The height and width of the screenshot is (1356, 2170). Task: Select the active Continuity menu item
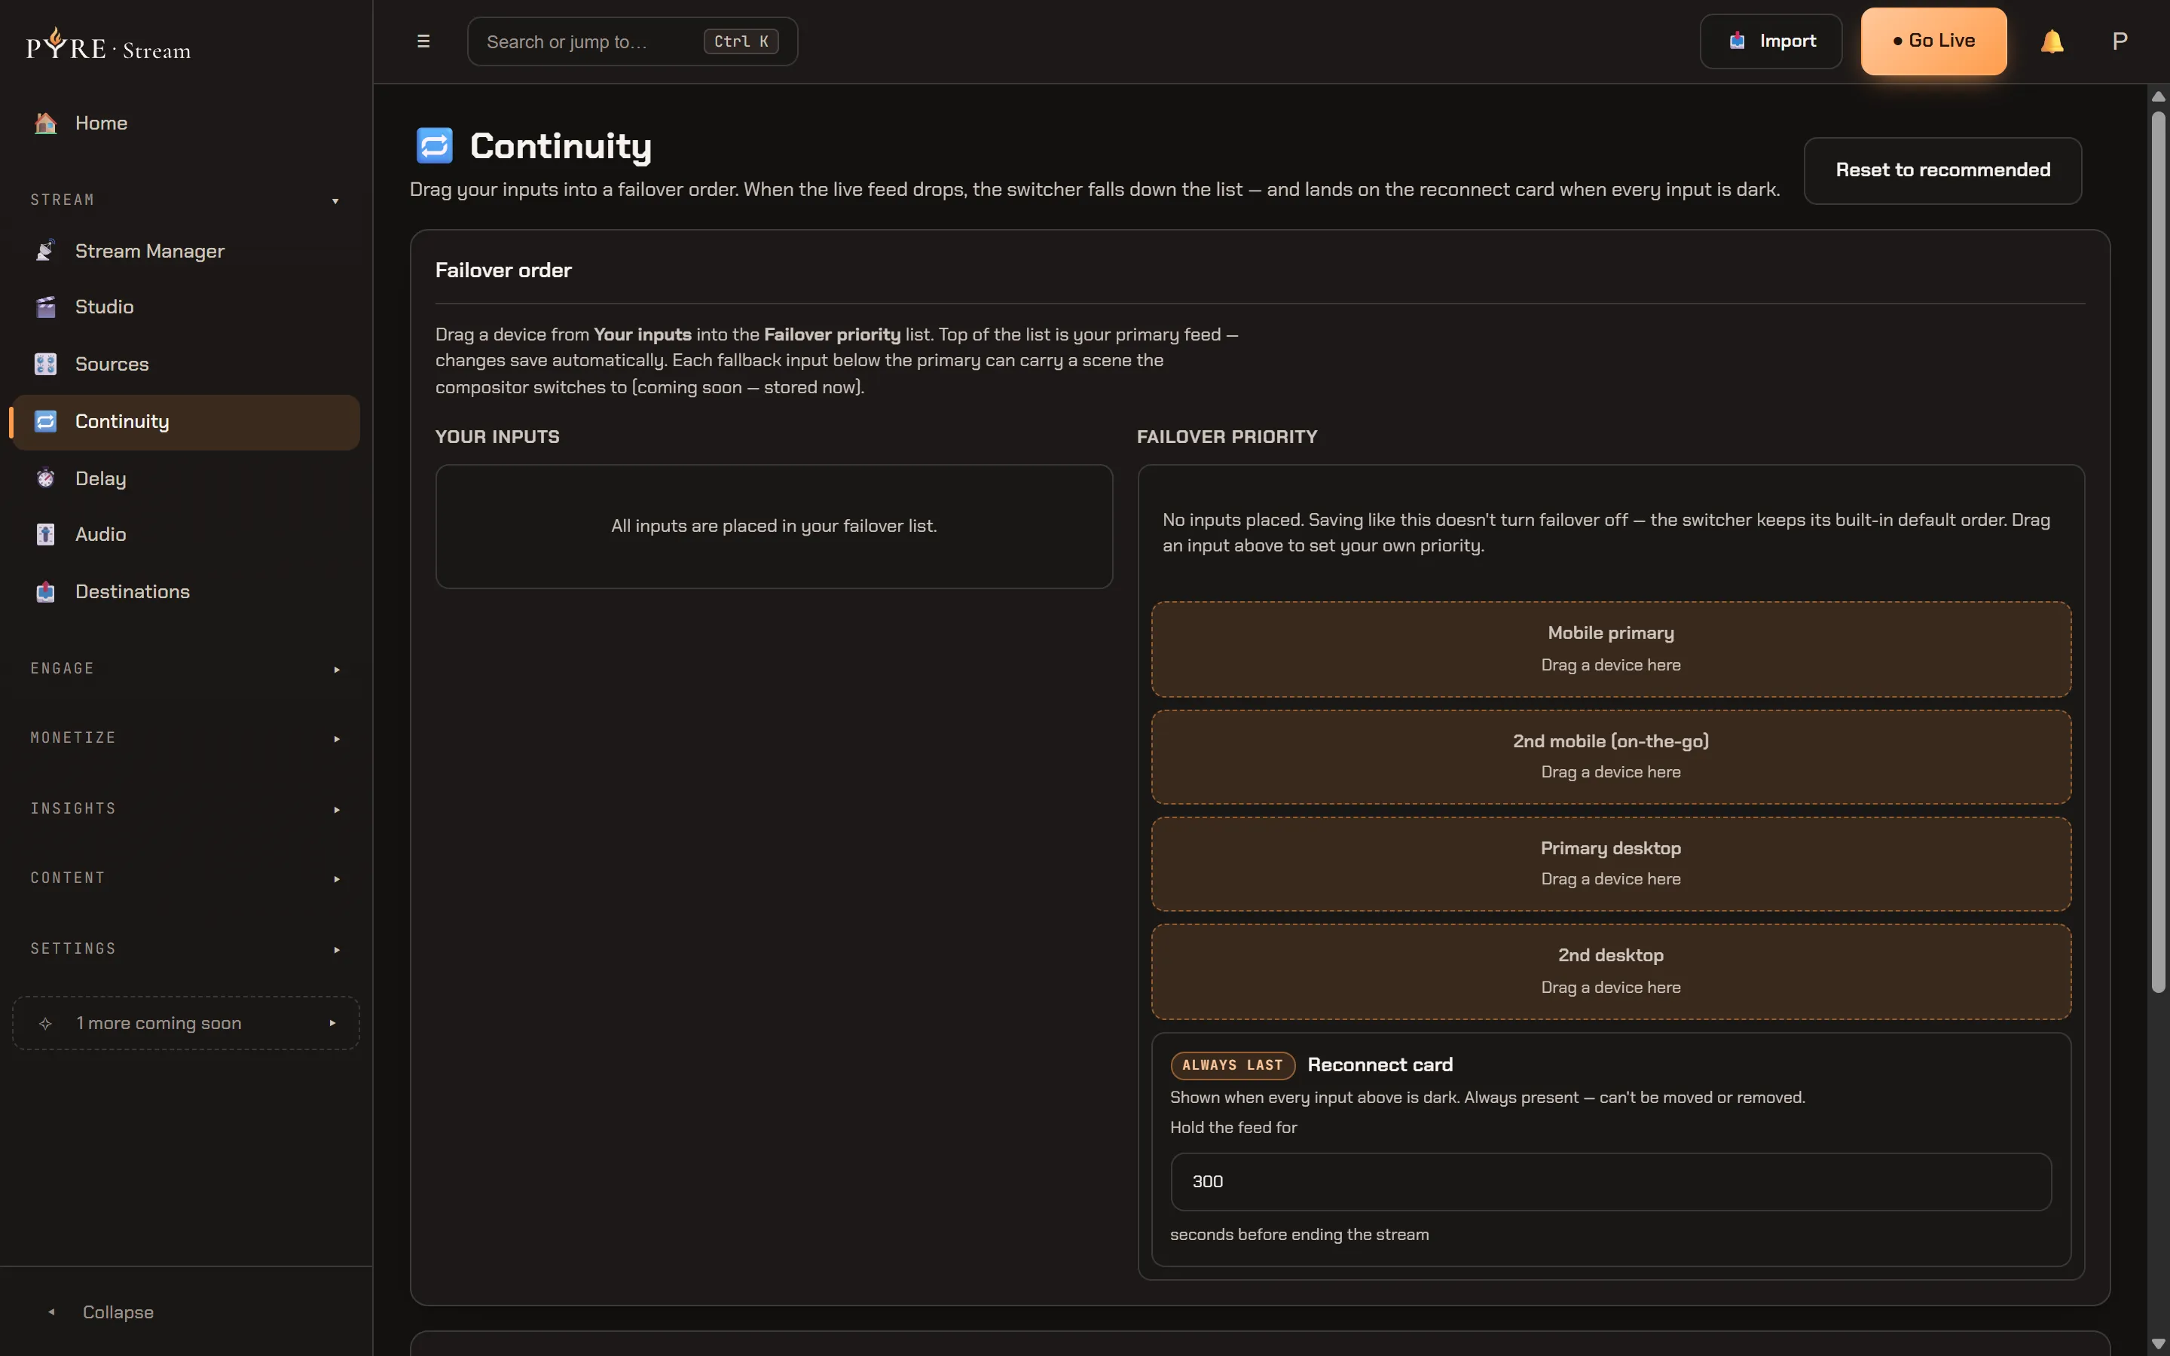(x=185, y=422)
